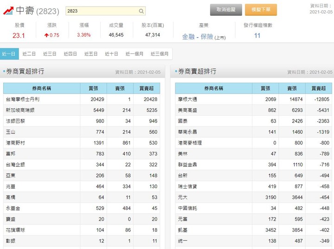Click the 券商買超排行 heading

25,71
